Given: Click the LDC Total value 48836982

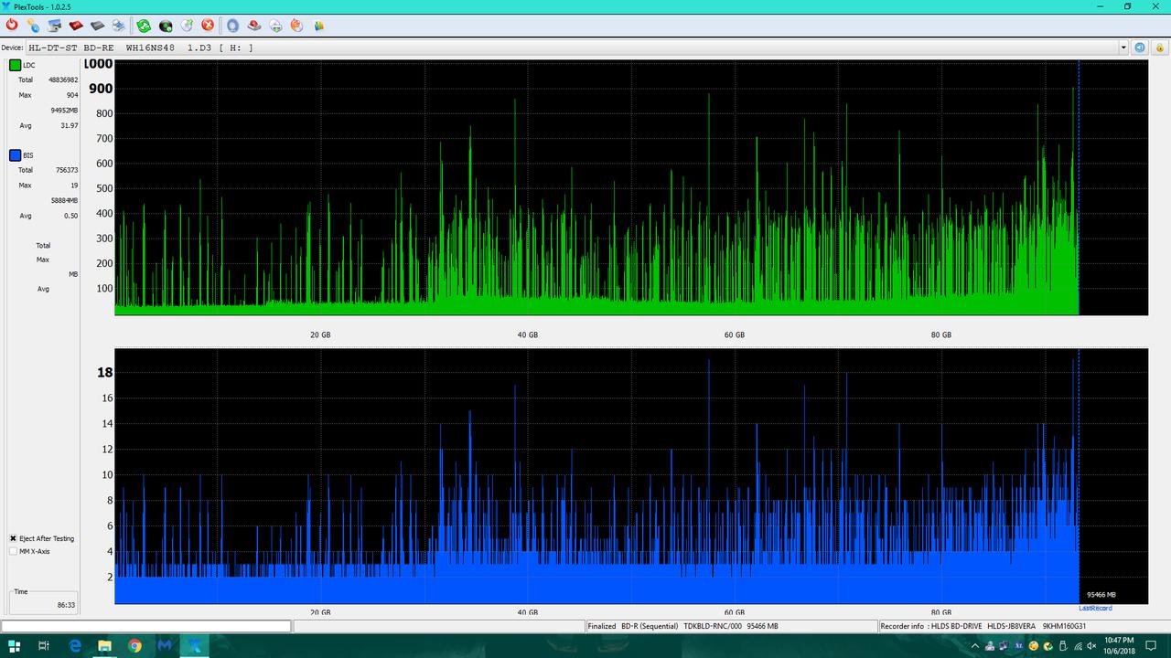Looking at the screenshot, I should click(x=63, y=80).
